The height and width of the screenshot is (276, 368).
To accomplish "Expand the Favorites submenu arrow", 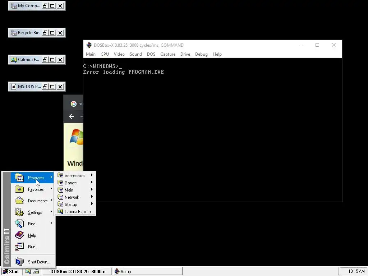I will pos(51,189).
